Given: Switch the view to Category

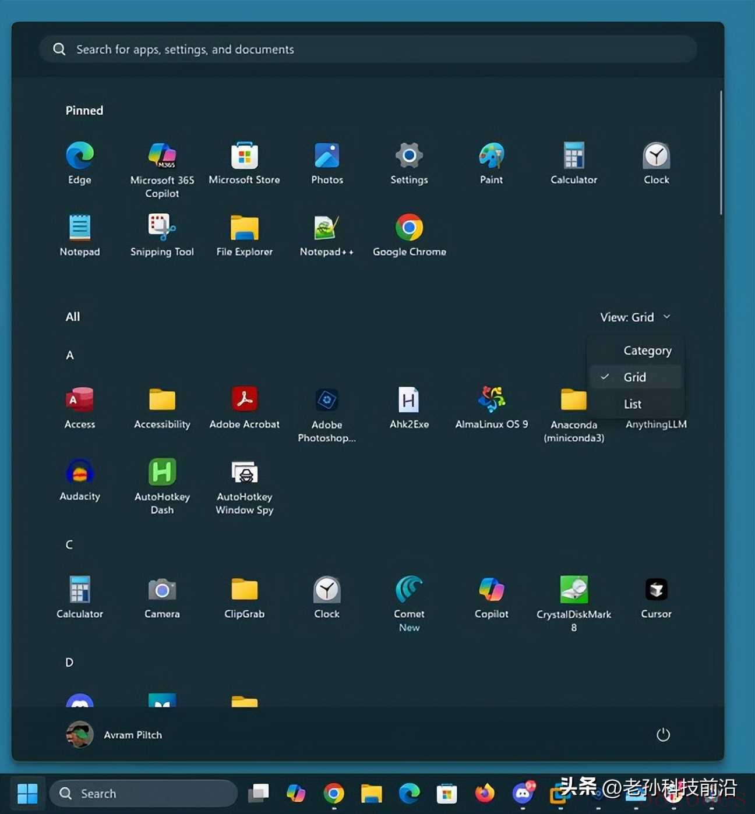Looking at the screenshot, I should click(x=647, y=351).
